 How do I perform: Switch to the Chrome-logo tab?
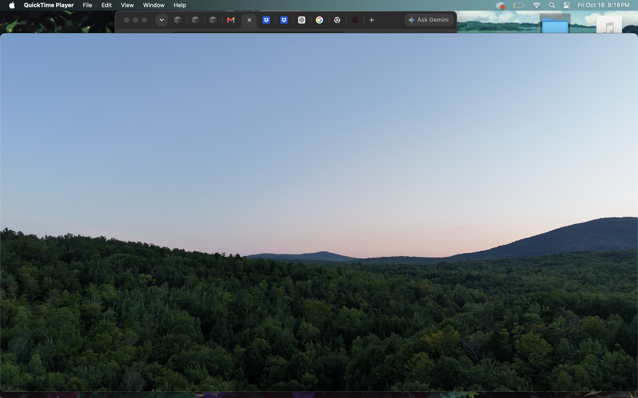click(337, 20)
